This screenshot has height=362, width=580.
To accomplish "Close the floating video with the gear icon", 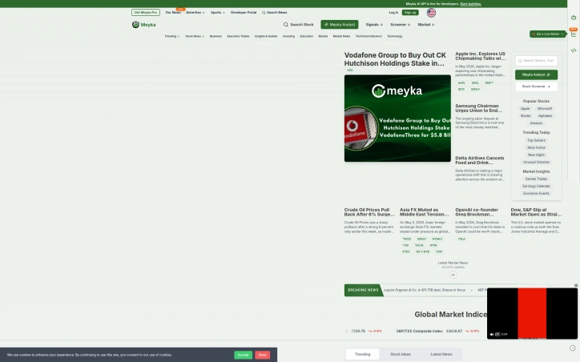I will coord(576,285).
